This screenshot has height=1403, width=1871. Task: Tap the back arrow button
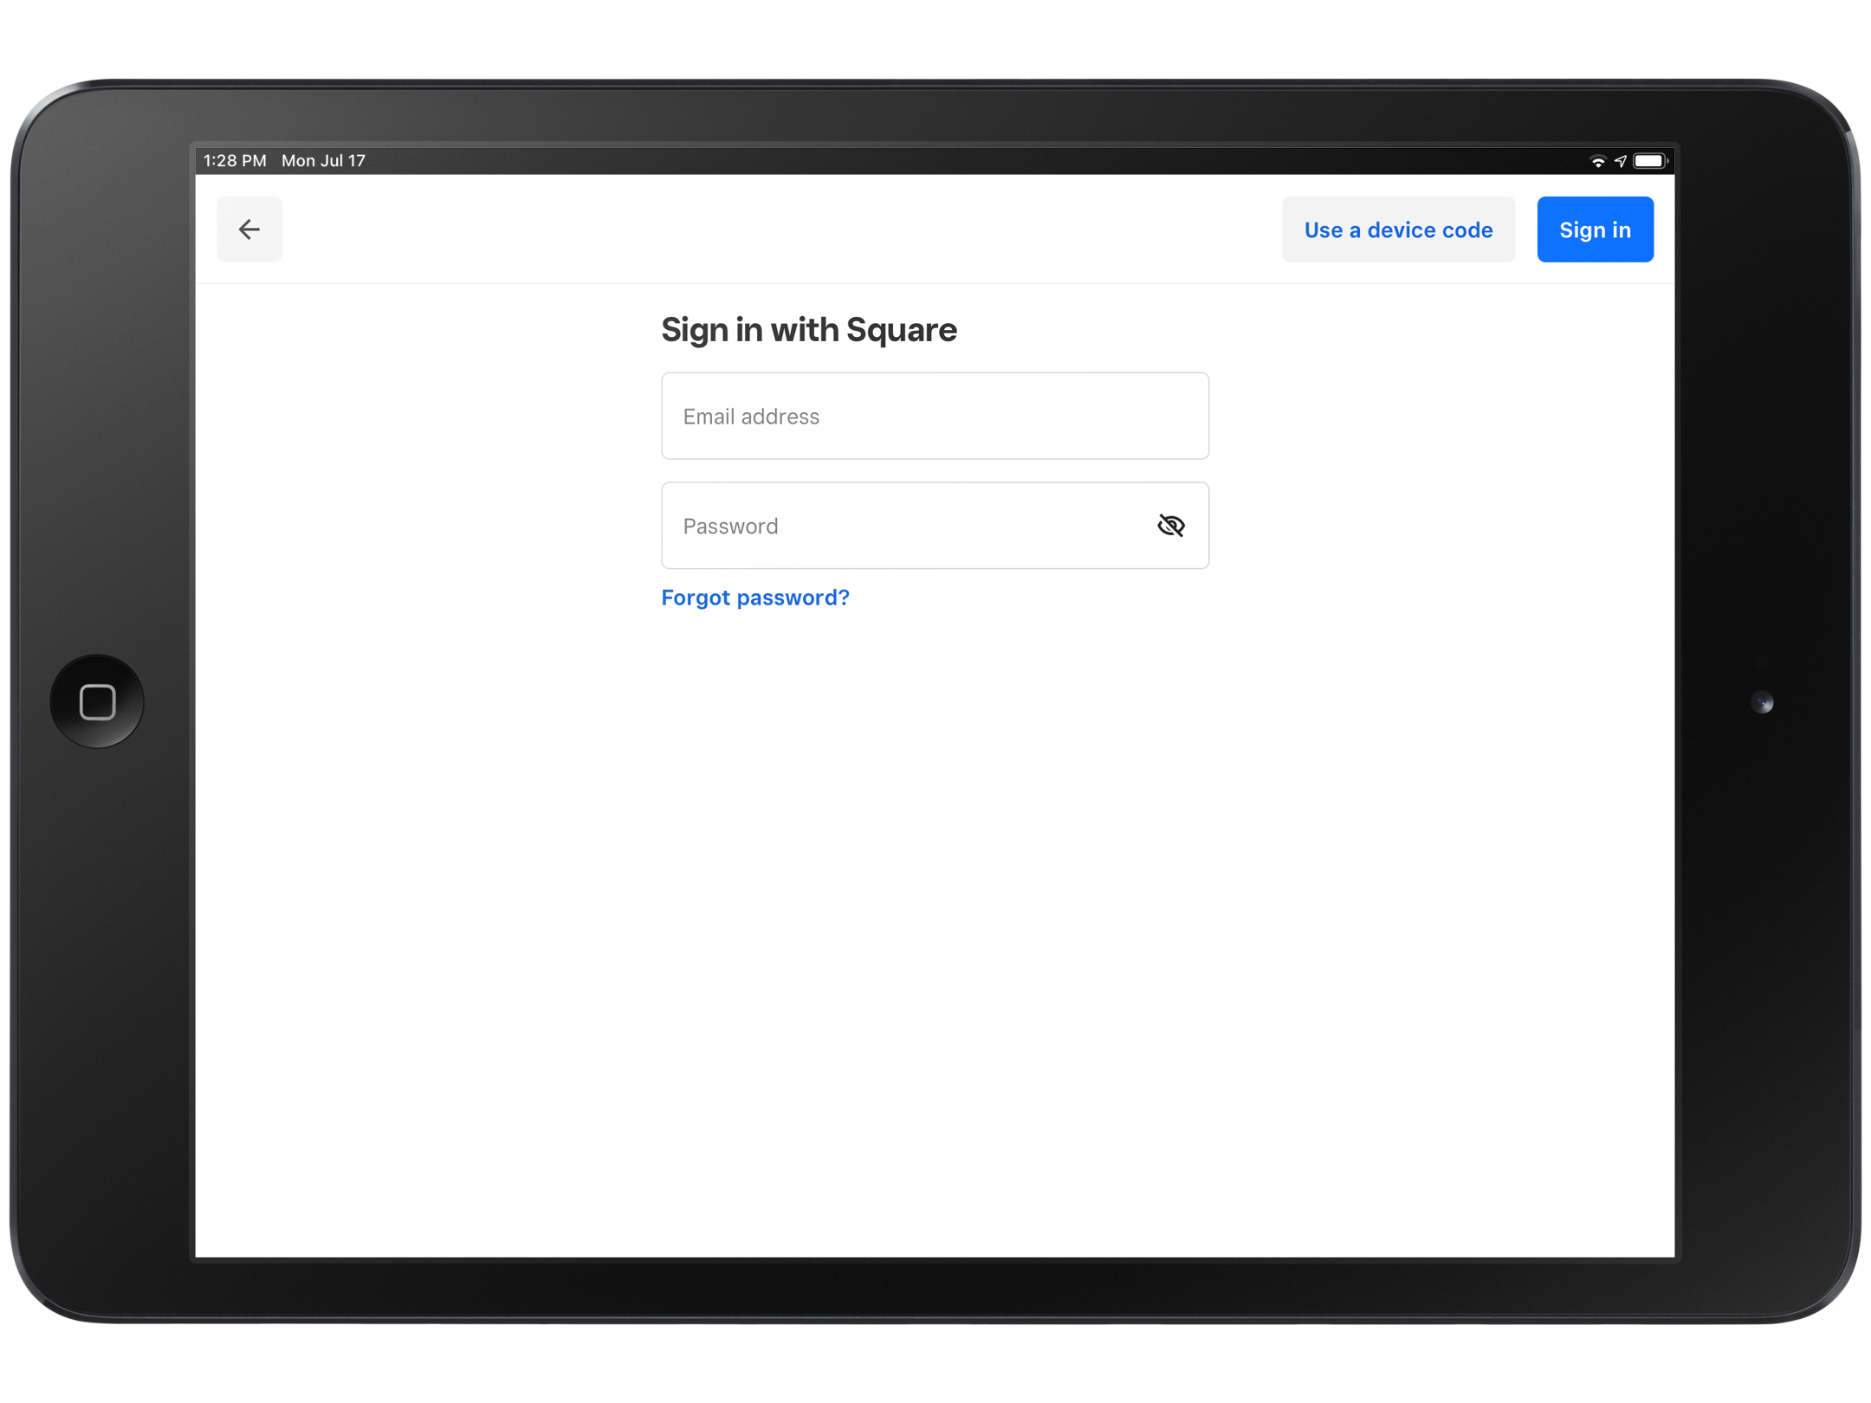click(249, 230)
